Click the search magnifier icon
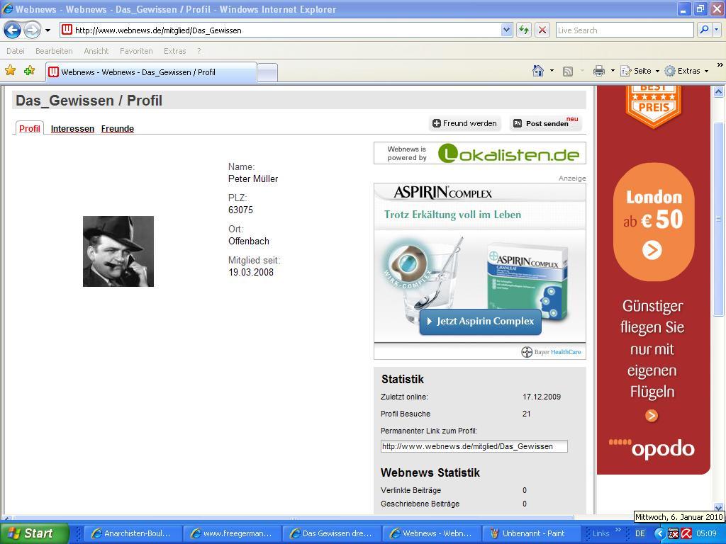The image size is (726, 544). pyautogui.click(x=703, y=30)
